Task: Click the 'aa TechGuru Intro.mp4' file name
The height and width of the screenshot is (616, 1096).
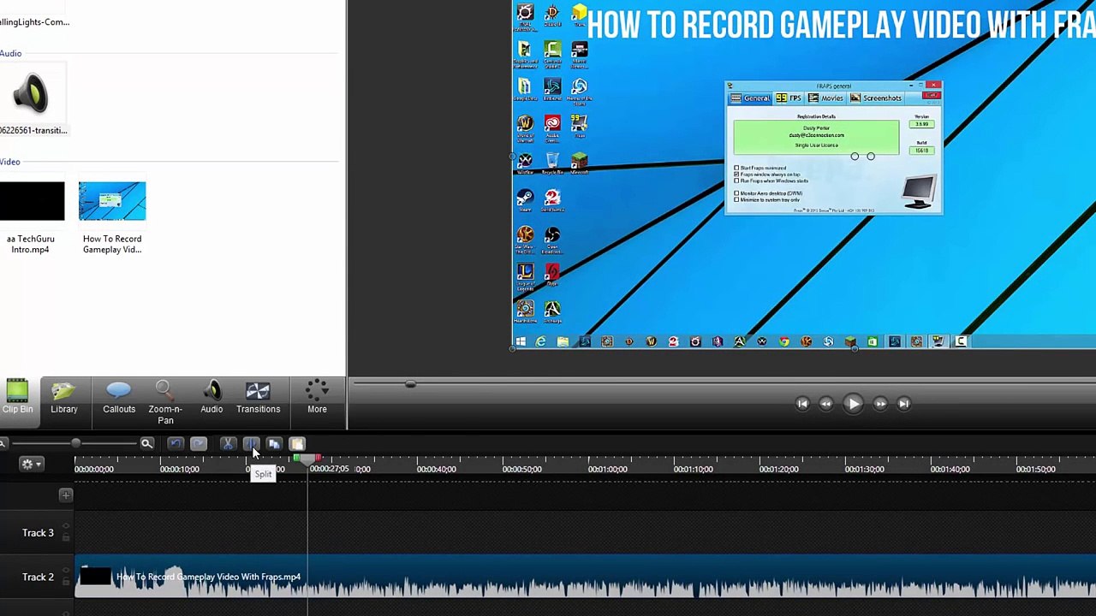Action: (30, 245)
